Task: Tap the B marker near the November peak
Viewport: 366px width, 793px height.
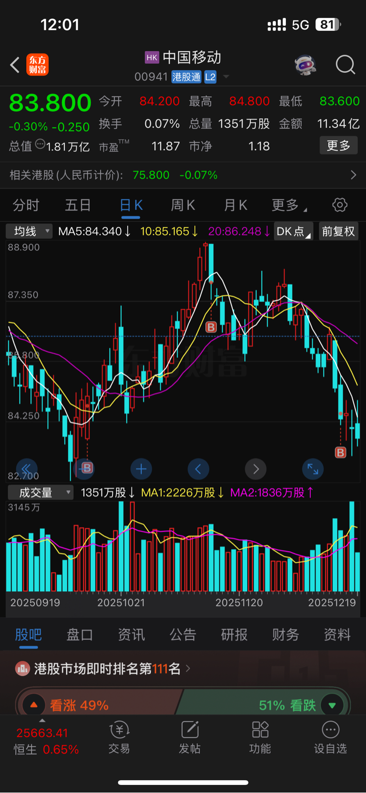Action: click(x=211, y=327)
